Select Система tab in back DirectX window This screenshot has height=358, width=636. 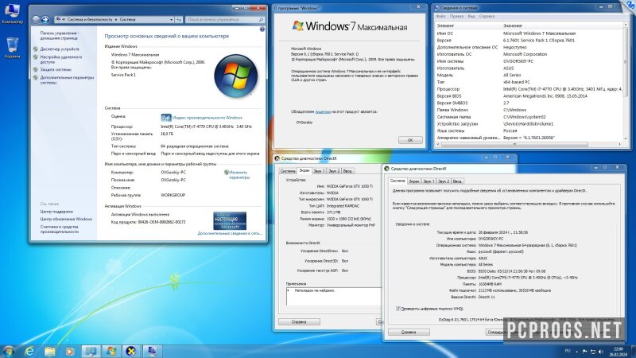click(288, 171)
